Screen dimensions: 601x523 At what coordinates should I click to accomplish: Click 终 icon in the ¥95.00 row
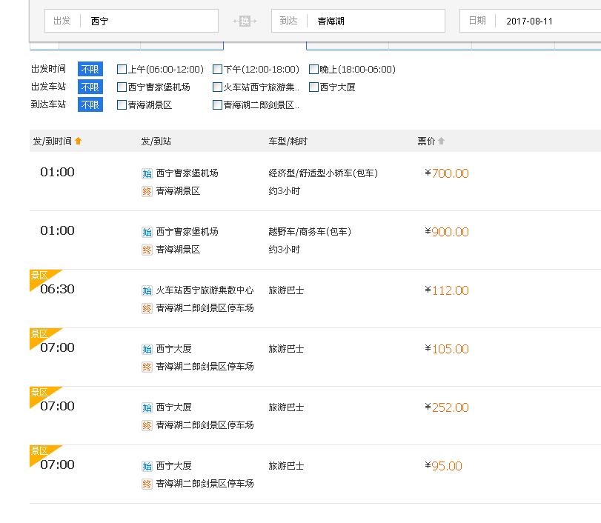147,484
